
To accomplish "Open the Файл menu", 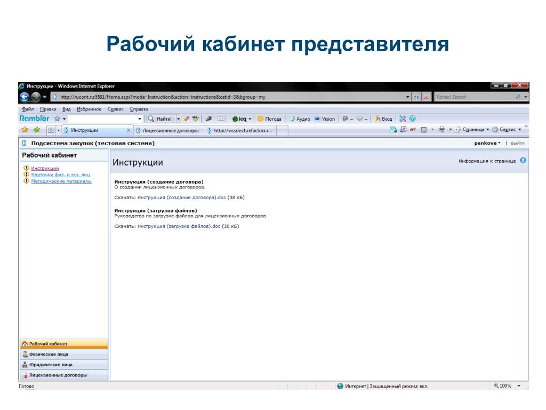I will tap(28, 109).
